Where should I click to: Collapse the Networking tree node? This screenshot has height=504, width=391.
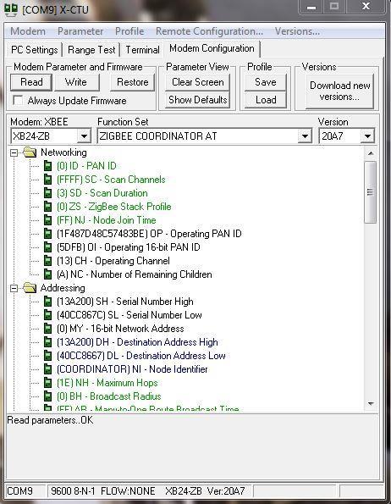pos(14,152)
